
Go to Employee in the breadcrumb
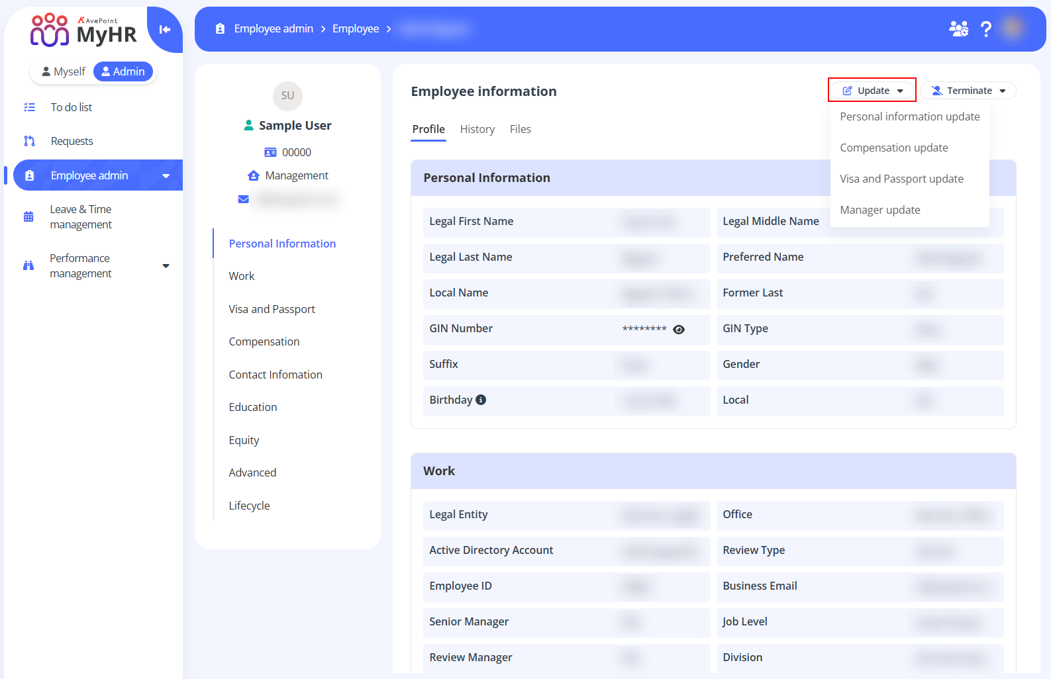pyautogui.click(x=356, y=29)
